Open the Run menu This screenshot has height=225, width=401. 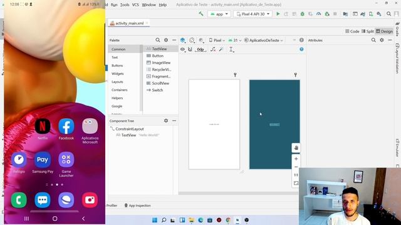click(x=114, y=4)
